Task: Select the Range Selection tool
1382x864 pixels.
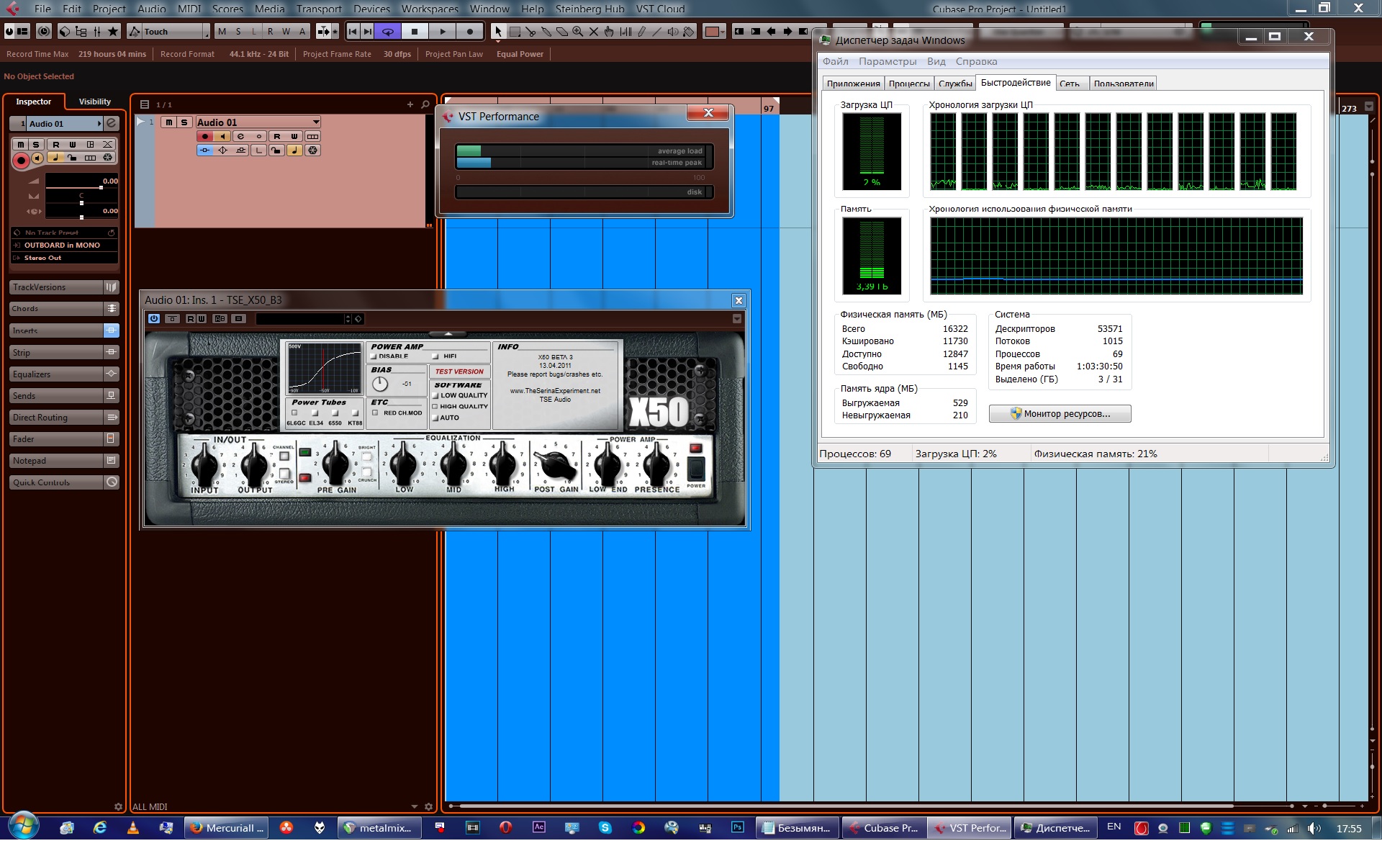Action: [x=515, y=32]
